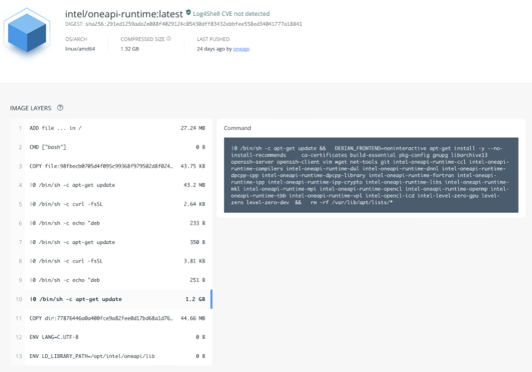
Task: Select layer 1 ADD file in /
Action: point(111,128)
